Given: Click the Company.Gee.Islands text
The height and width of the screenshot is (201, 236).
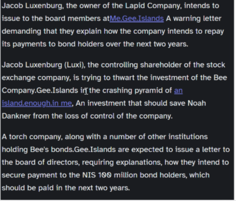Looking at the screenshot, I should pyautogui.click(x=40, y=91).
